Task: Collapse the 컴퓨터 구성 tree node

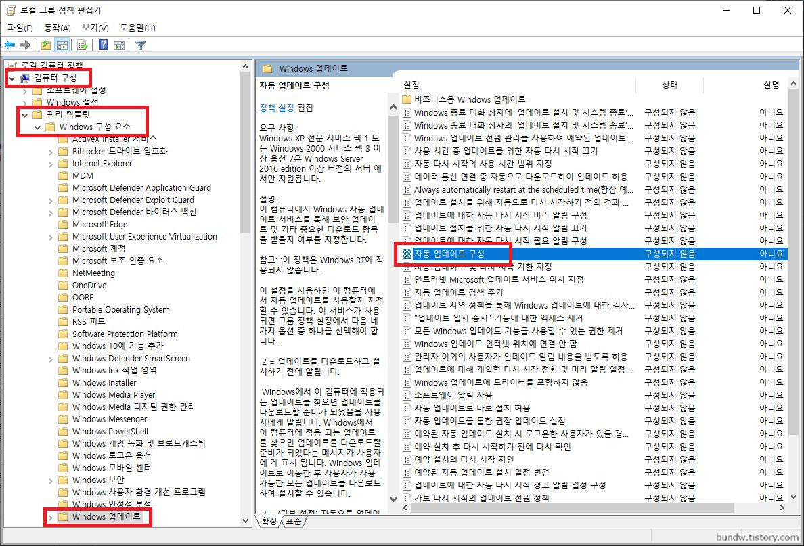Action: [x=12, y=78]
